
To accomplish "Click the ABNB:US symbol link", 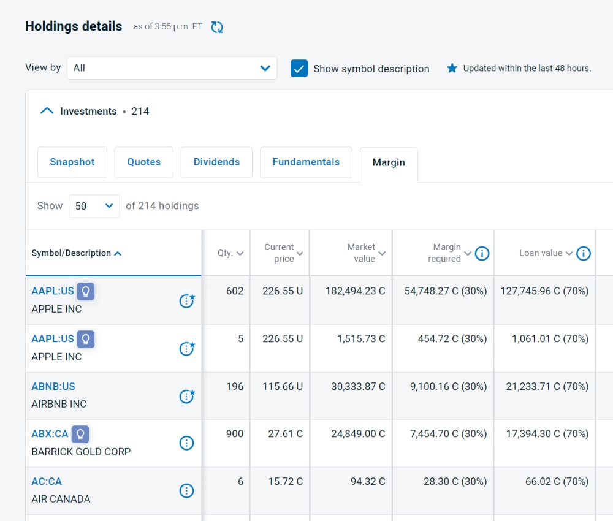I will pyautogui.click(x=53, y=386).
